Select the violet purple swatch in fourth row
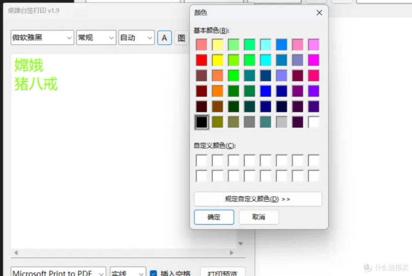Image resolution: width=412 pixels, height=276 pixels. [x=314, y=91]
